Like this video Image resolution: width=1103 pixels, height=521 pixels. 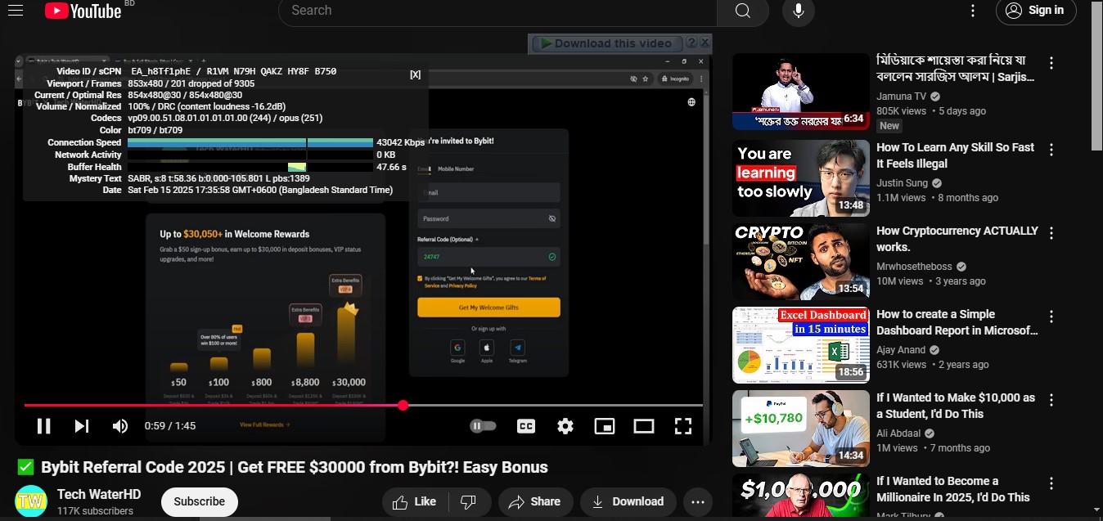tap(414, 501)
